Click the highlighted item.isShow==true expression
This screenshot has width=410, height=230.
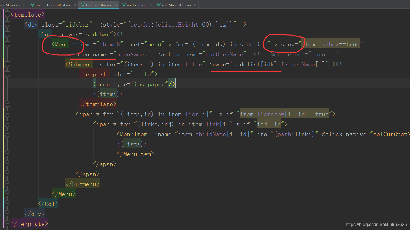pos(330,44)
